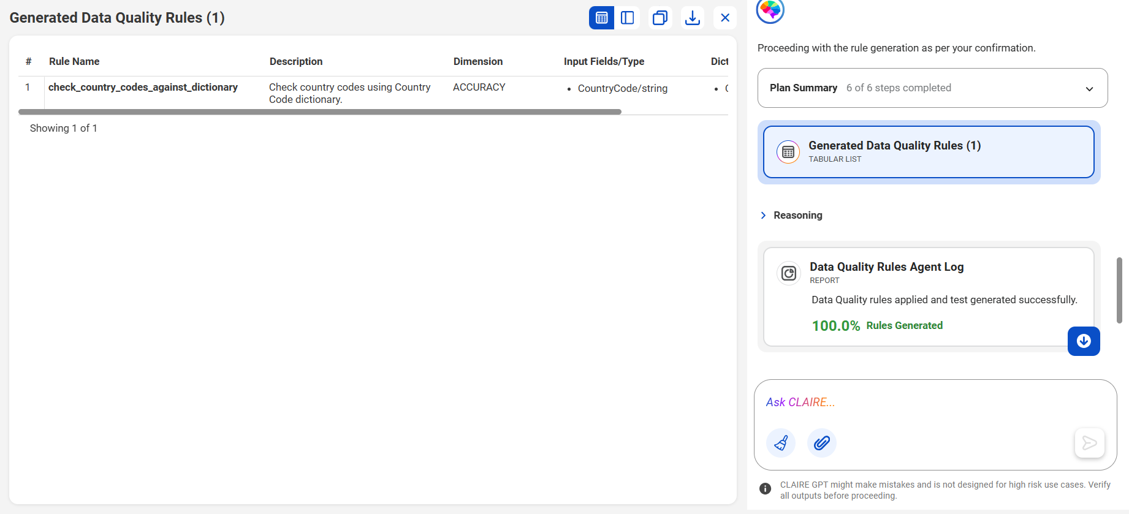
Task: Click the Input Fields/Type column header
Action: click(x=604, y=61)
